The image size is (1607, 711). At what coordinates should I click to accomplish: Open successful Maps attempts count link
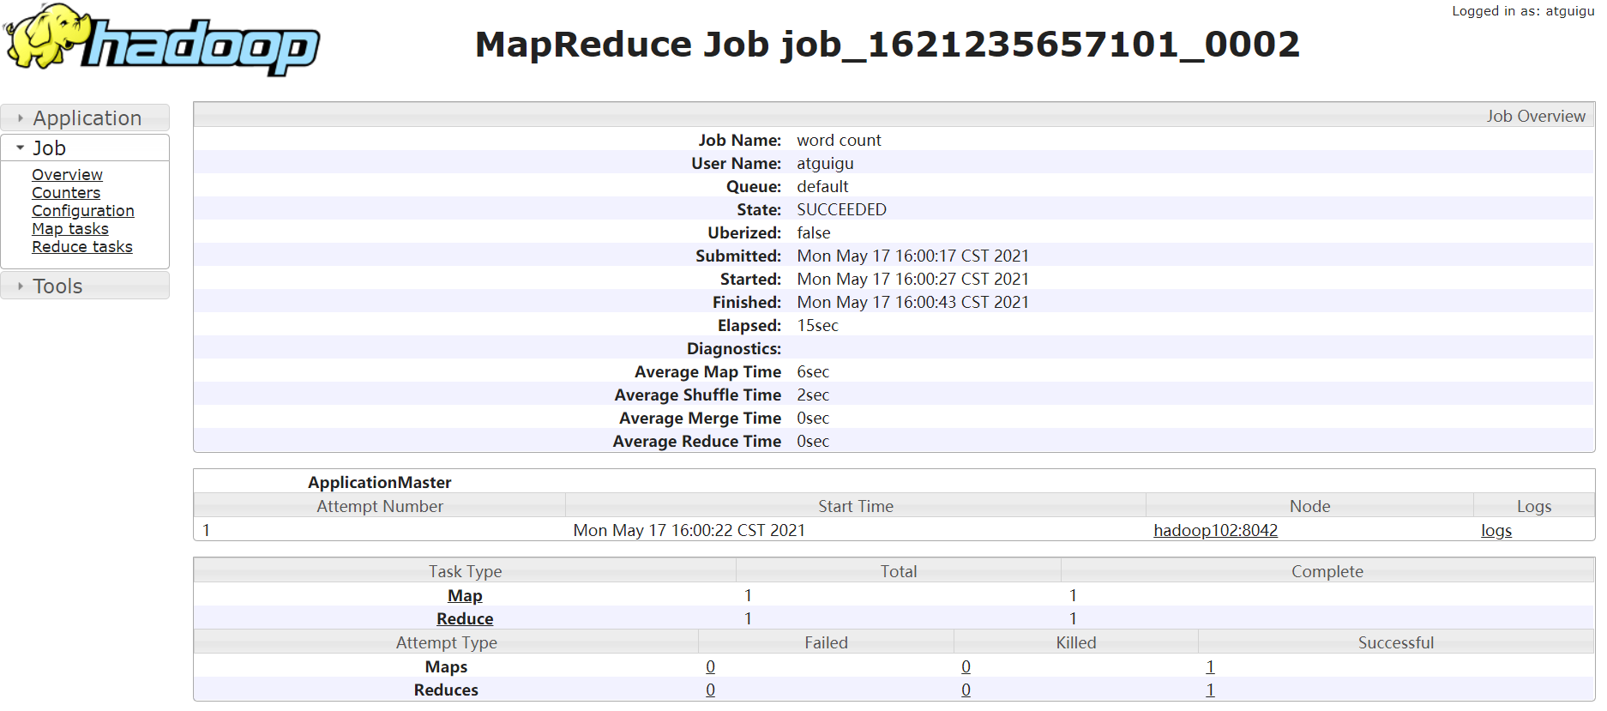coord(1210,666)
